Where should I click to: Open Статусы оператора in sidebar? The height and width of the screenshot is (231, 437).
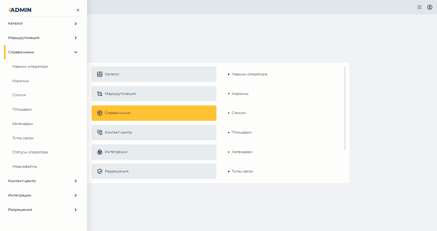point(30,152)
